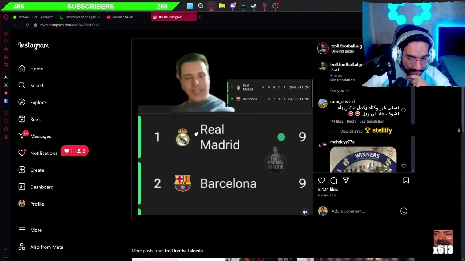The image size is (465, 261).
Task: Open Windows Start menu
Action: pos(190,6)
